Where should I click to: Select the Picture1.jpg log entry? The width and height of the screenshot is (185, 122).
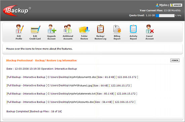click(69, 85)
